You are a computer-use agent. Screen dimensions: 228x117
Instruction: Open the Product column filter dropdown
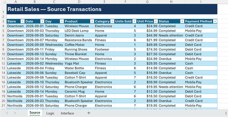point(92,22)
